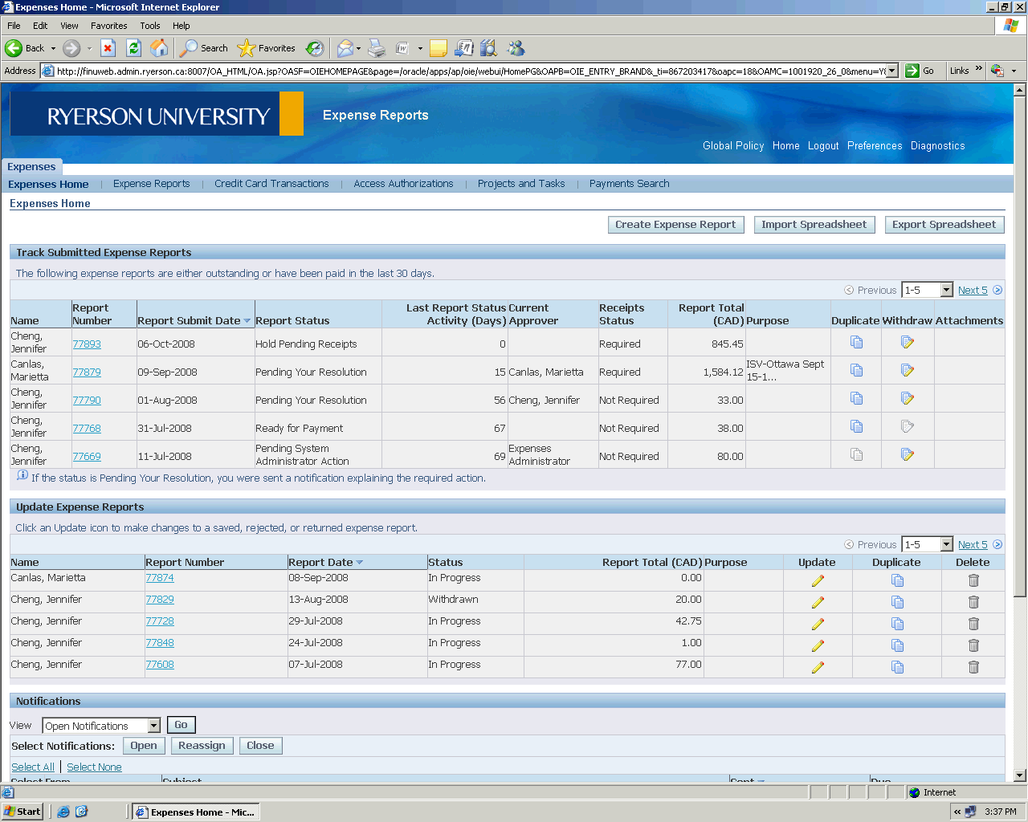Delete expense report 77848

click(973, 645)
